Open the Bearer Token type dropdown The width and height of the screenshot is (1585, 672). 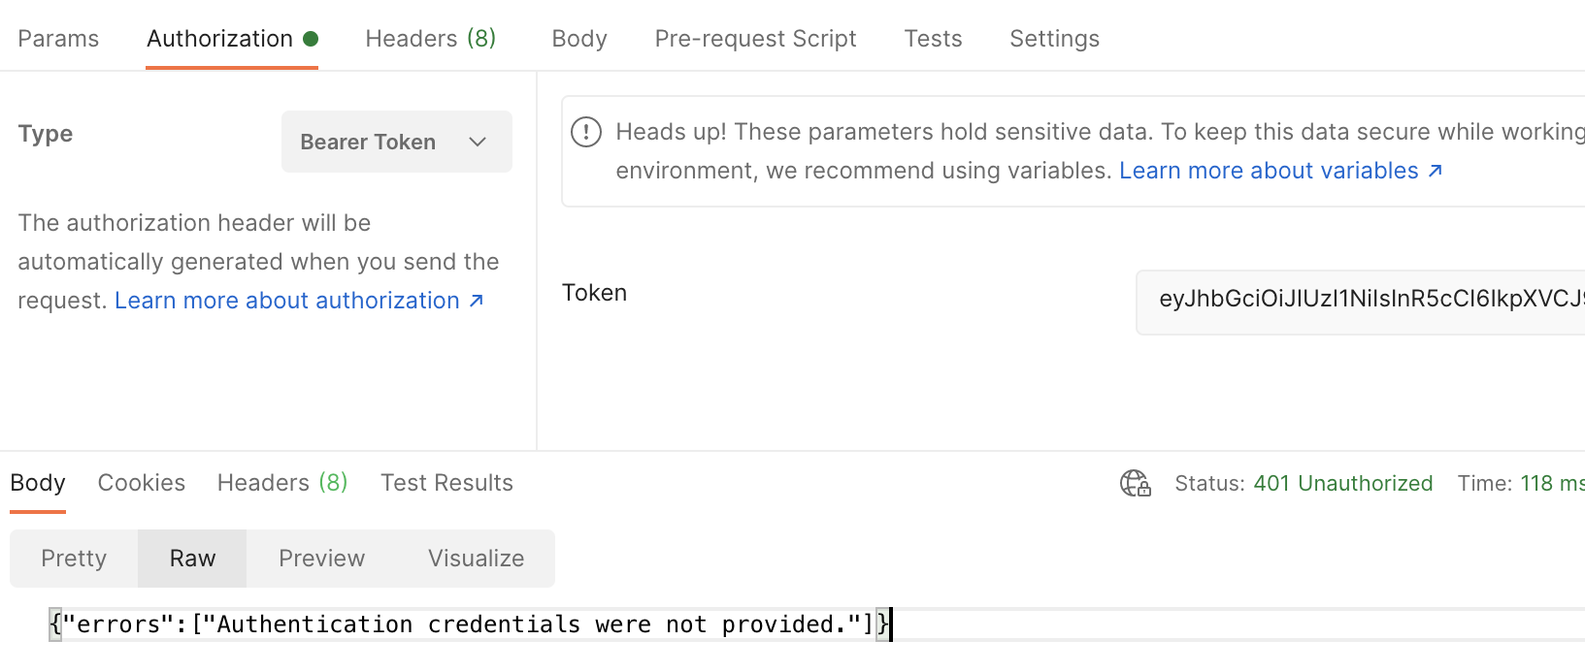point(397,142)
